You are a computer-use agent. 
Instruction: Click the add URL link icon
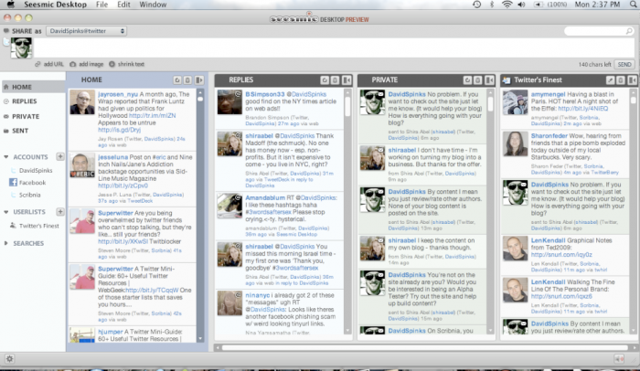pos(37,64)
